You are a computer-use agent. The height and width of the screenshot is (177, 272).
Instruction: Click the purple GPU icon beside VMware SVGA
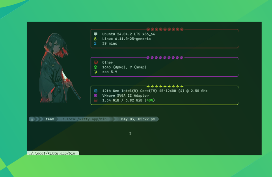(x=95, y=96)
